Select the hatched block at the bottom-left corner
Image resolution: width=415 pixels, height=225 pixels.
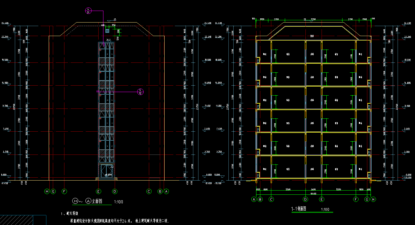click(16, 220)
